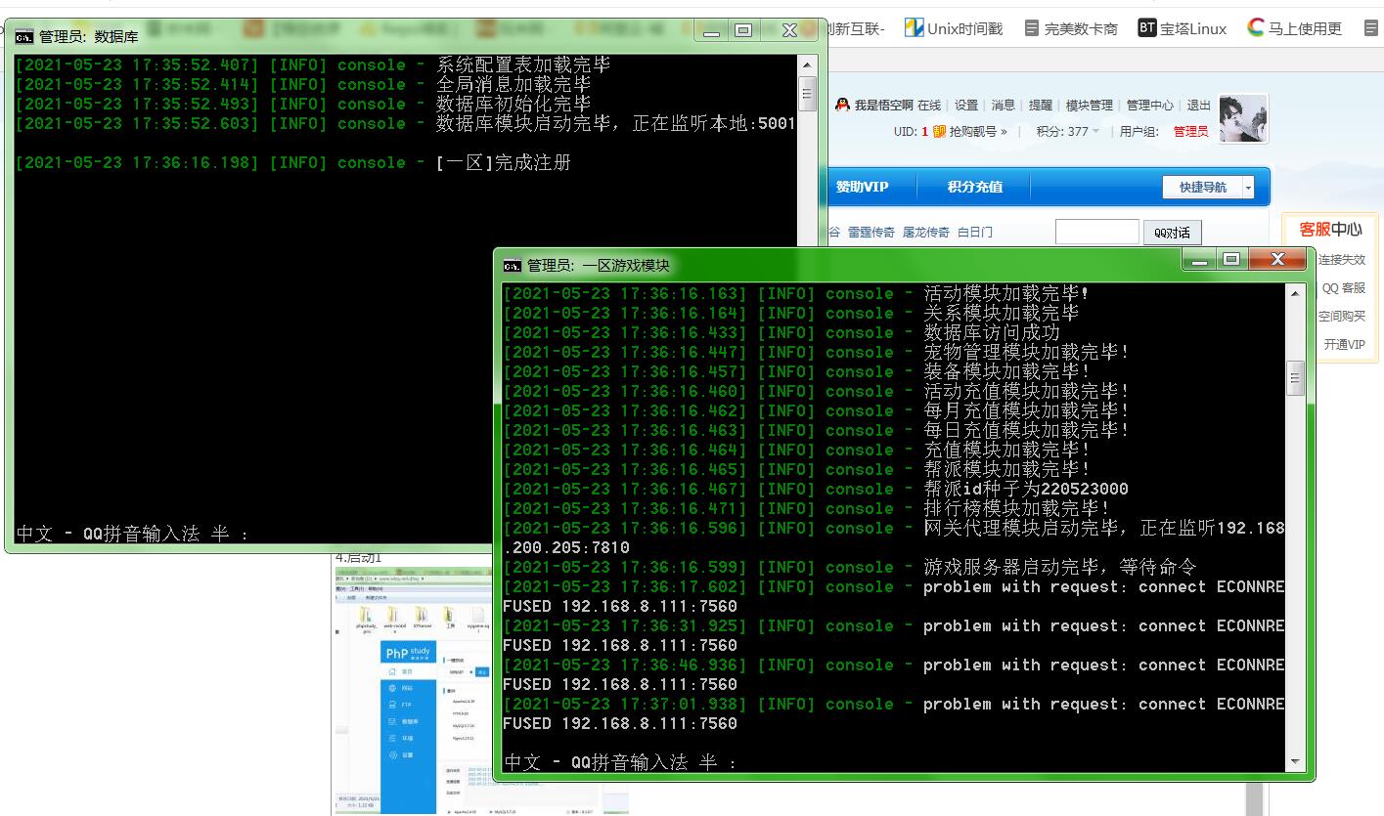Click the 开通VIP link in 客服中心
Viewport: 1384px width, 816px height.
click(x=1344, y=344)
